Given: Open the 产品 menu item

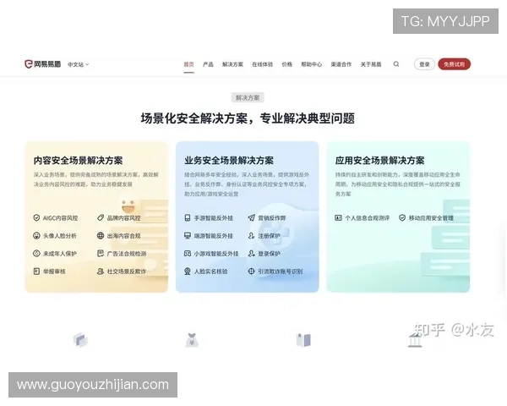Looking at the screenshot, I should 208,64.
